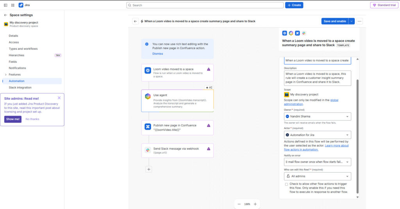Add a new step with plus button
400x209 pixels.
tap(149, 170)
